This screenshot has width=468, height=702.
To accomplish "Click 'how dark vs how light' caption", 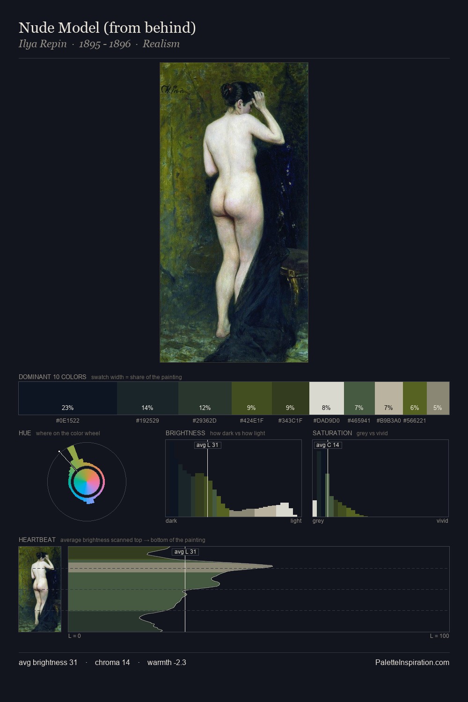I will click(x=238, y=433).
